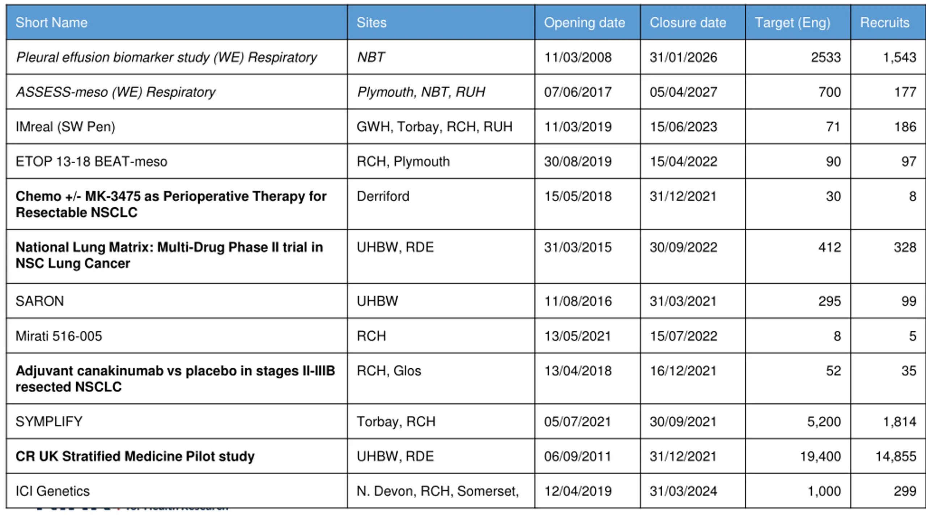The height and width of the screenshot is (521, 926).
Task: Click the SARON study cell
Action: pos(177,301)
